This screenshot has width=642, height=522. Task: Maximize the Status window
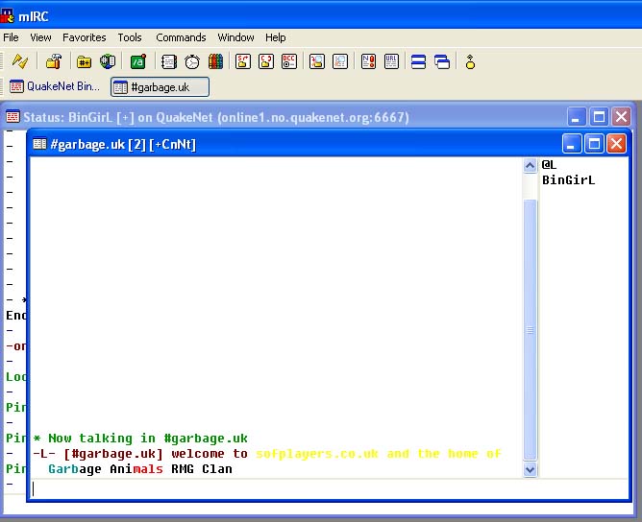(x=599, y=117)
